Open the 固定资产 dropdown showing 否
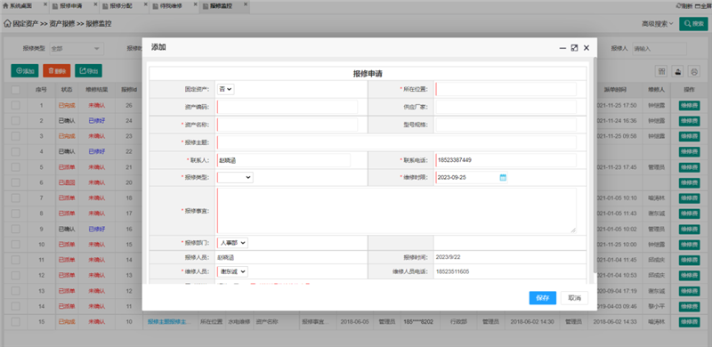Screen dimensions: 712x347 [226, 90]
